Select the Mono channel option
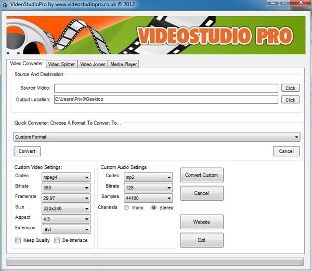The height and width of the screenshot is (271, 312). [126, 207]
